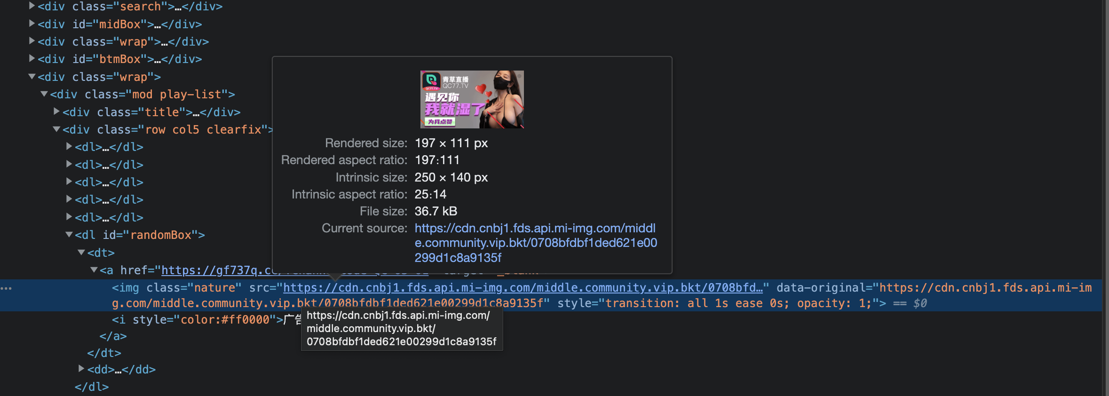Collapse the dt element inside randomBox
Screen dimensions: 1109x396
[x=81, y=252]
